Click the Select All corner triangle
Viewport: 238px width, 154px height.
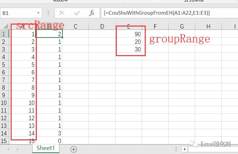[6, 26]
